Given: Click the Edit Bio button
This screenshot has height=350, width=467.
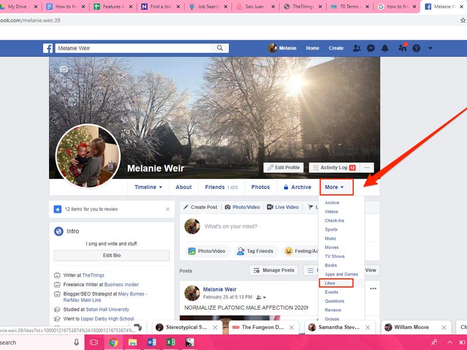Looking at the screenshot, I should [111, 256].
